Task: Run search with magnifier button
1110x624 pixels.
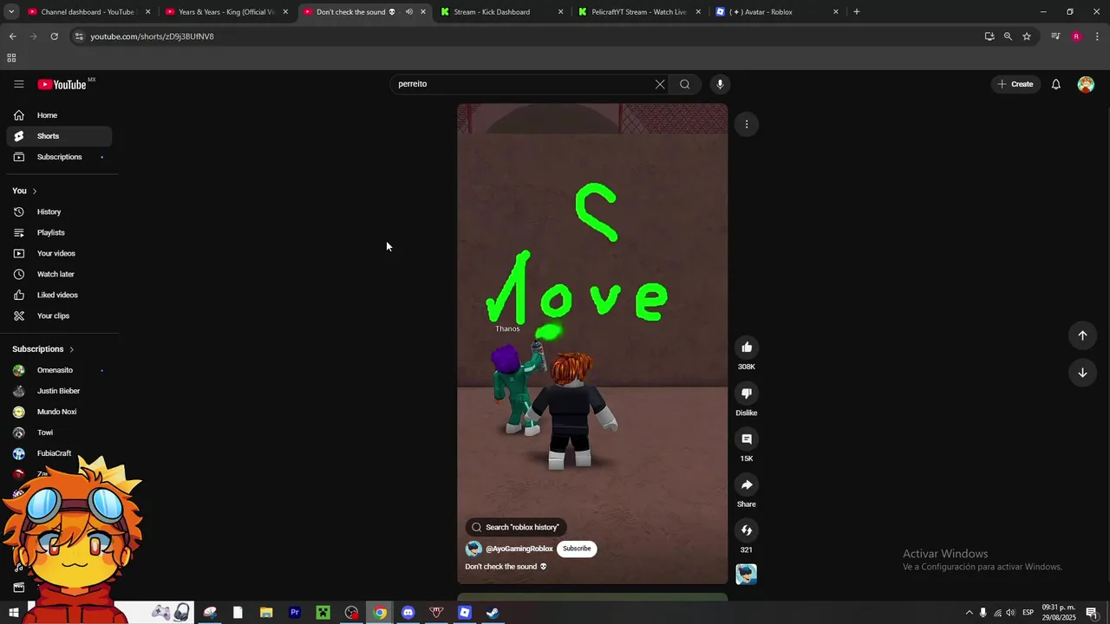Action: click(x=685, y=84)
